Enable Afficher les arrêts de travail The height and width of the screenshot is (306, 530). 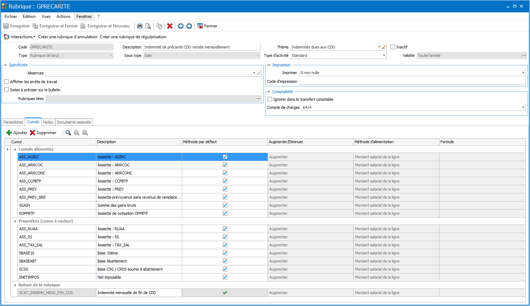pos(7,82)
